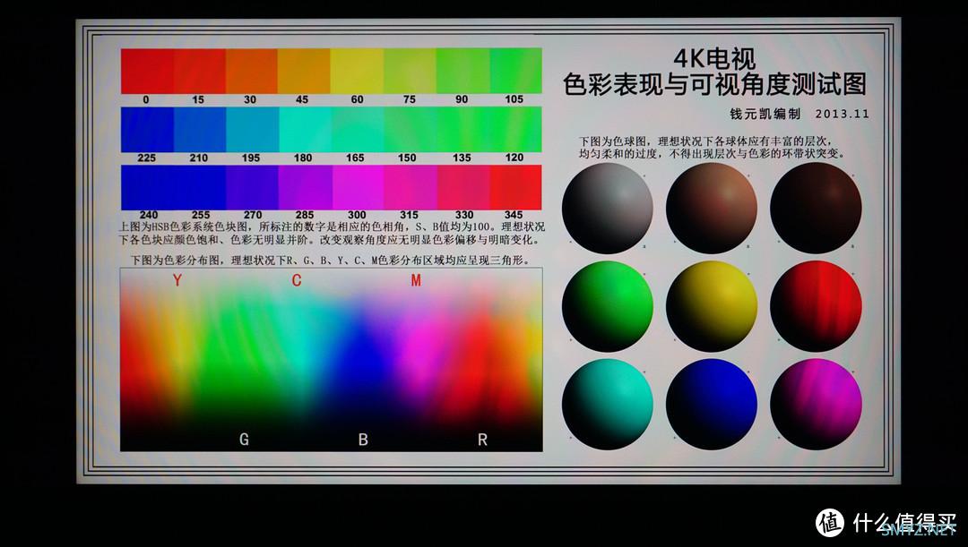
Task: Click the gray shaded sphere
Action: pyautogui.click(x=608, y=209)
